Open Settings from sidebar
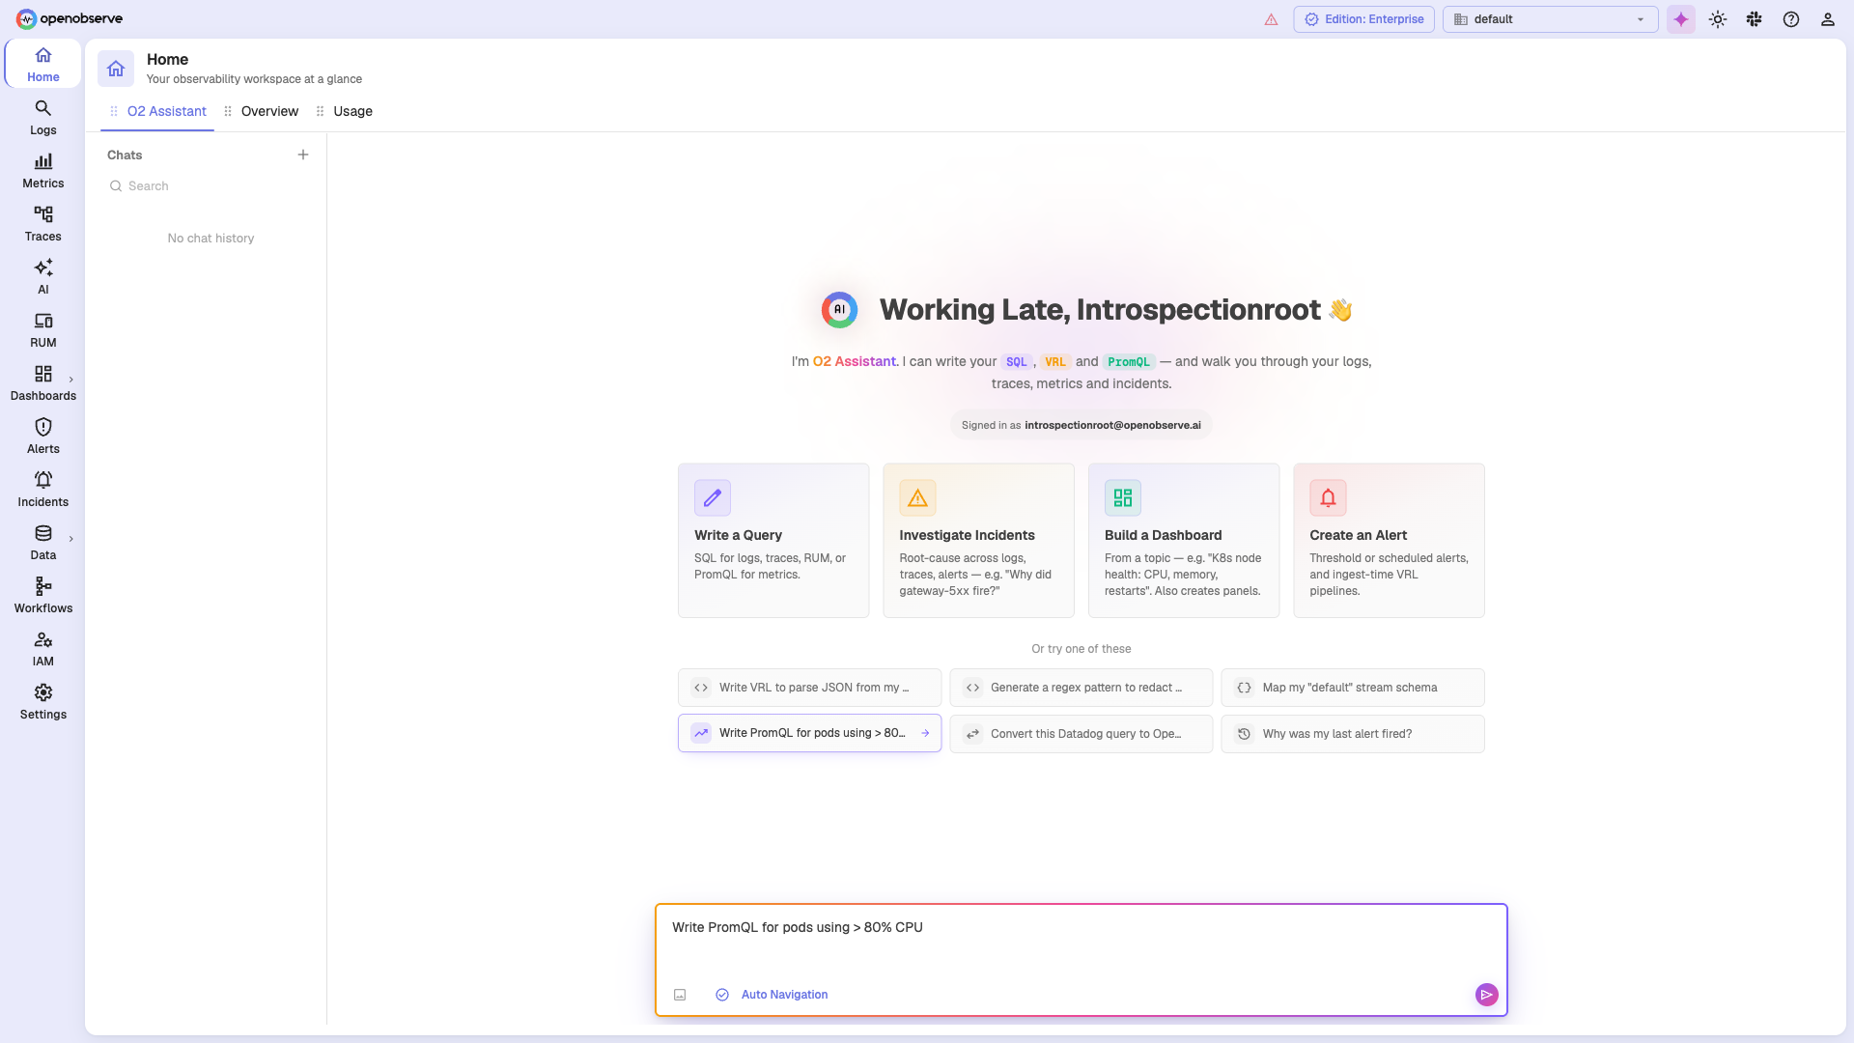Viewport: 1854px width, 1043px height. coord(42,702)
